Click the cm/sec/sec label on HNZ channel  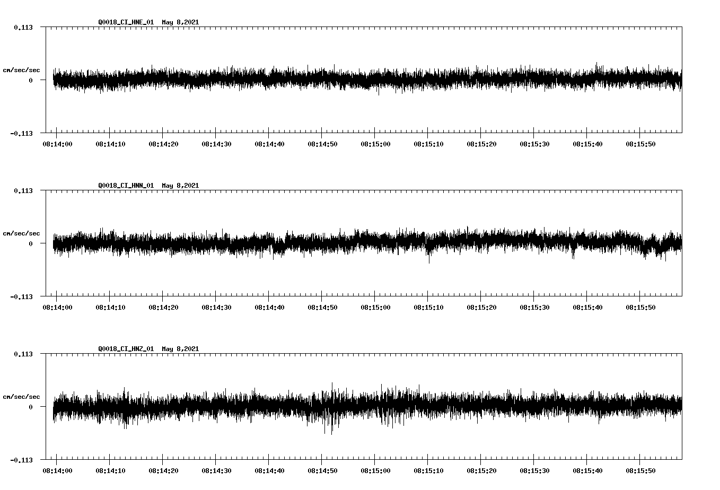click(22, 395)
